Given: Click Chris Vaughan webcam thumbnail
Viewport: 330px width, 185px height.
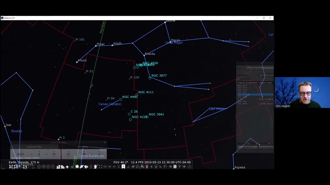Looking at the screenshot, I should click(x=302, y=92).
